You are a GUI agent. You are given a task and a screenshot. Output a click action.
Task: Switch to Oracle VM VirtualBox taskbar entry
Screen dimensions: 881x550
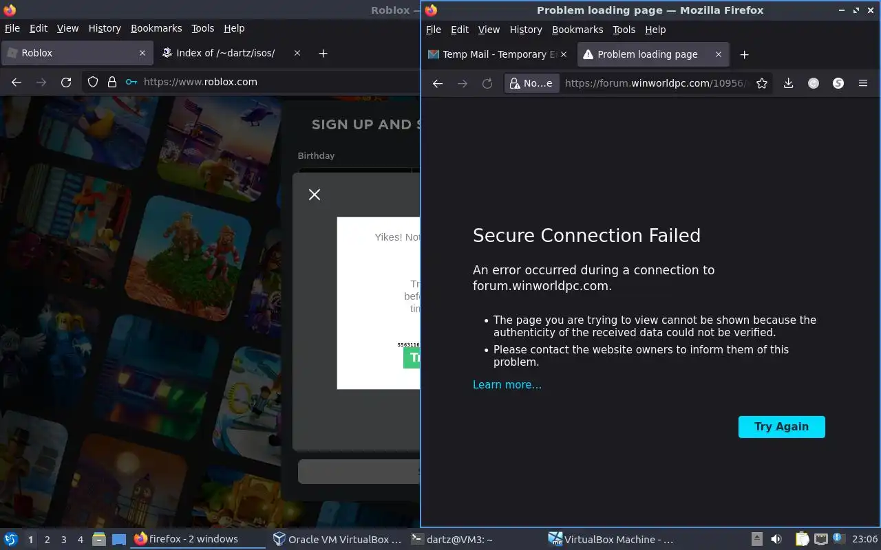pyautogui.click(x=337, y=539)
